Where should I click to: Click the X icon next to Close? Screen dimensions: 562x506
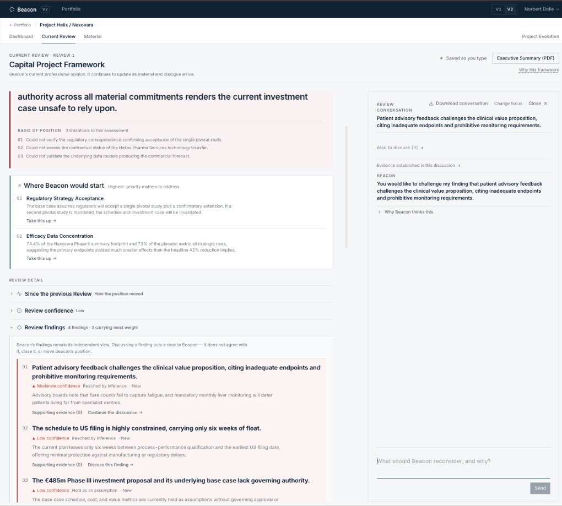(x=545, y=104)
